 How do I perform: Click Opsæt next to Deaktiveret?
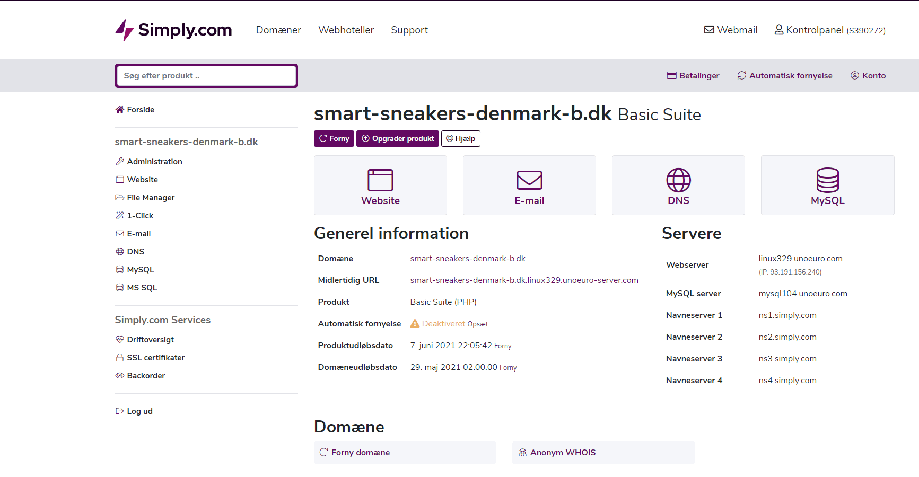[478, 324]
